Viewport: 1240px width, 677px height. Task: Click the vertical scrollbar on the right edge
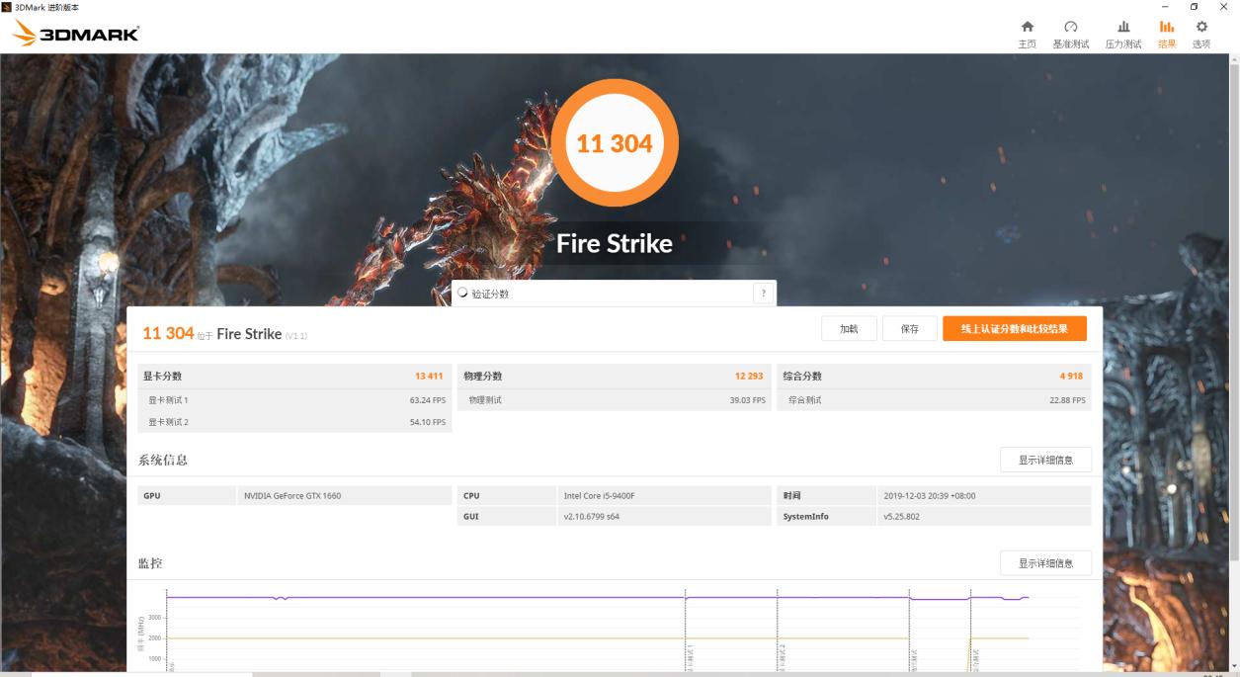click(x=1234, y=296)
